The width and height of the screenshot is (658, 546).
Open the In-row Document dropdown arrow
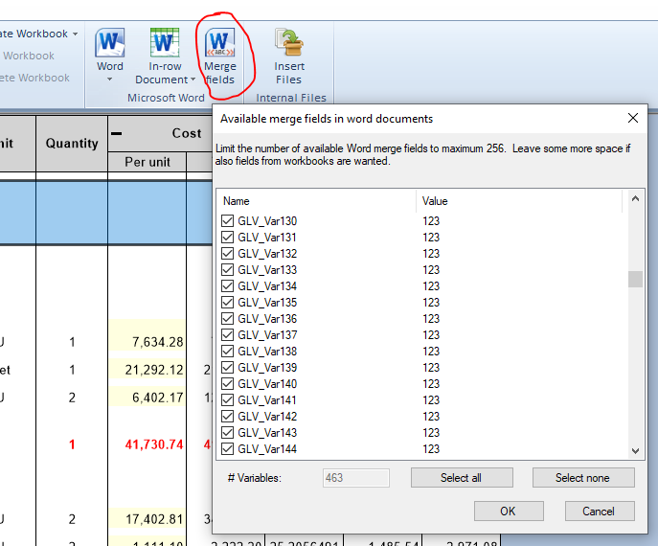coord(193,80)
